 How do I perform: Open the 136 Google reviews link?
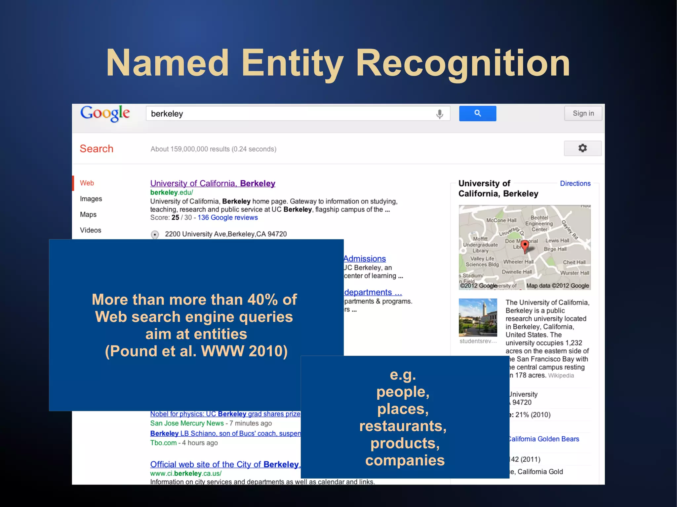(x=227, y=218)
